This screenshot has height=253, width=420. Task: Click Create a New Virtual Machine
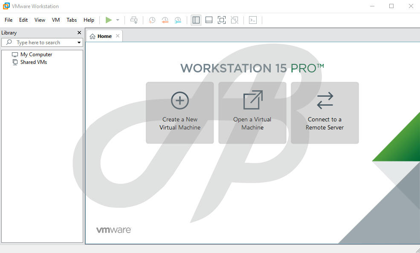point(180,113)
